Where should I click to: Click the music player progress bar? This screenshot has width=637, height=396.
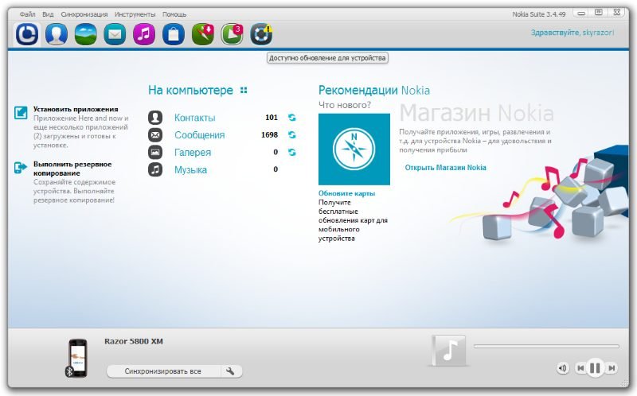pos(545,347)
